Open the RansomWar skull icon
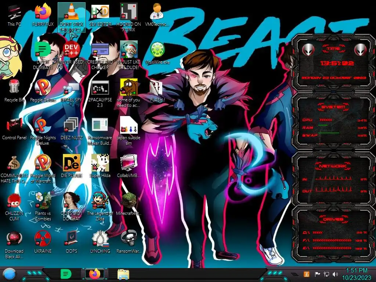The height and width of the screenshot is (282, 376). tap(129, 242)
